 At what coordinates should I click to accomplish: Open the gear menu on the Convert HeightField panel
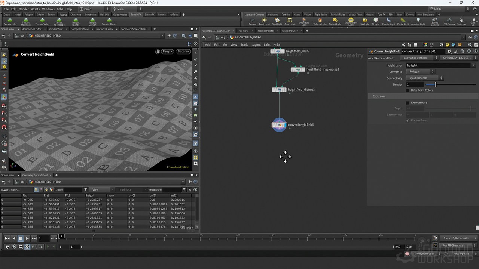[x=449, y=51]
